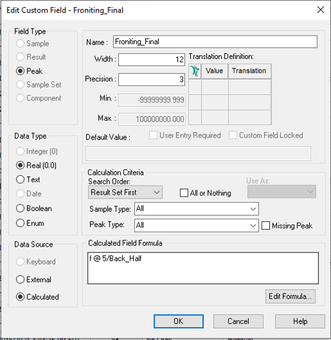
Task: Focus the Precision input field
Action: click(151, 80)
